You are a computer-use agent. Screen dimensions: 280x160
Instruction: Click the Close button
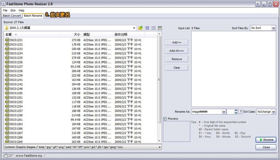point(266,147)
